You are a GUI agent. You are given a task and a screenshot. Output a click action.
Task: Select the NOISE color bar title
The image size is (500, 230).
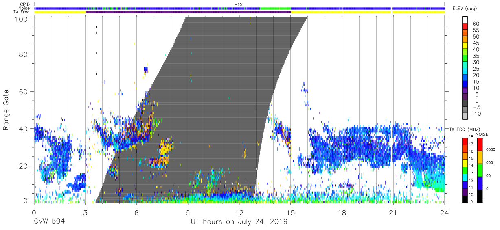click(x=482, y=134)
